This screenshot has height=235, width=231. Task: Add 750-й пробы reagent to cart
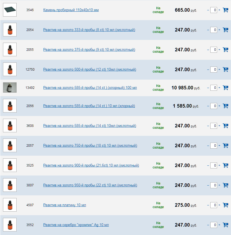click(x=226, y=146)
